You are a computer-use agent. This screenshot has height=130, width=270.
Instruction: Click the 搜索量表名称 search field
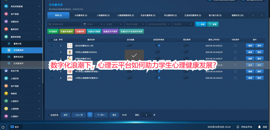point(64,24)
